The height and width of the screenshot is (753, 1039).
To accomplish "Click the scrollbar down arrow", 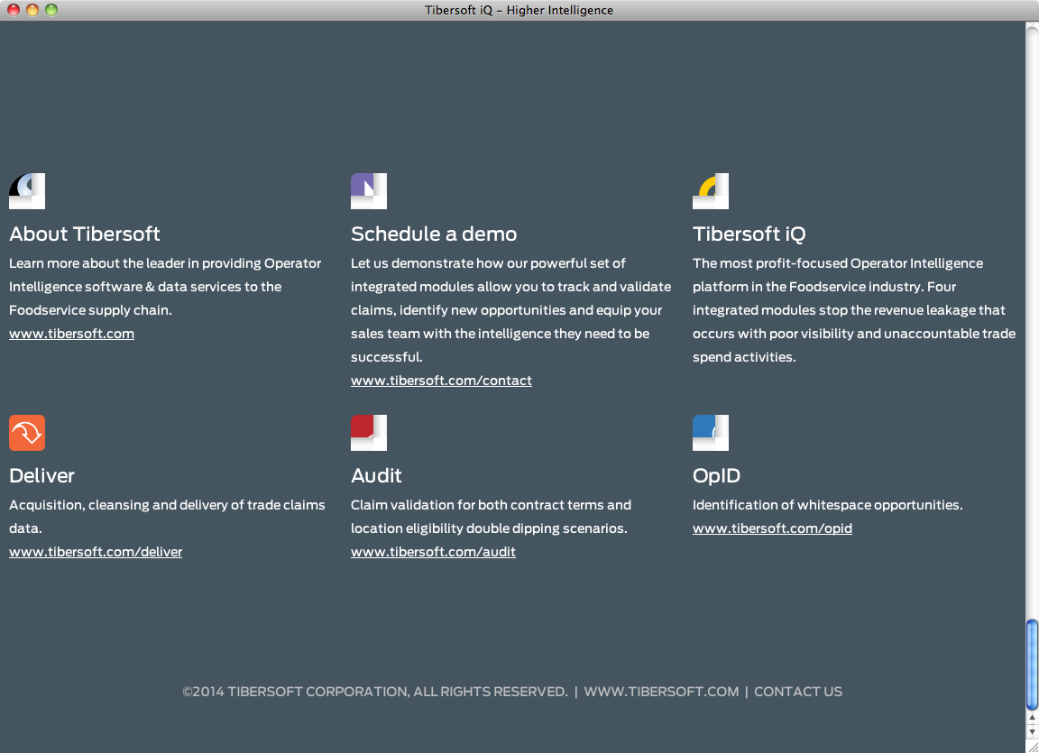I will click(1033, 731).
